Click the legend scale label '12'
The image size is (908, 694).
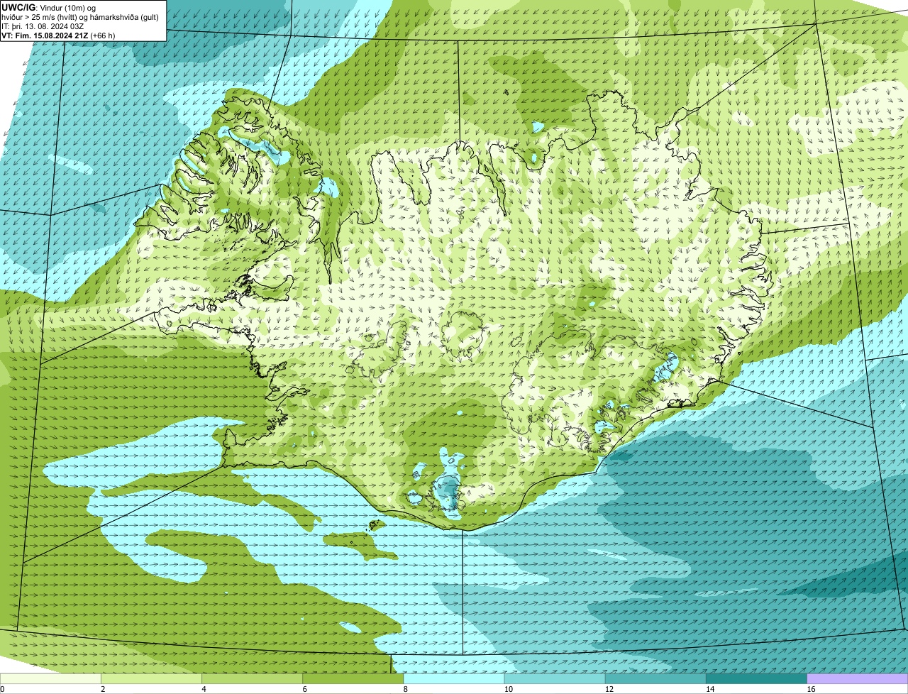tap(609, 689)
